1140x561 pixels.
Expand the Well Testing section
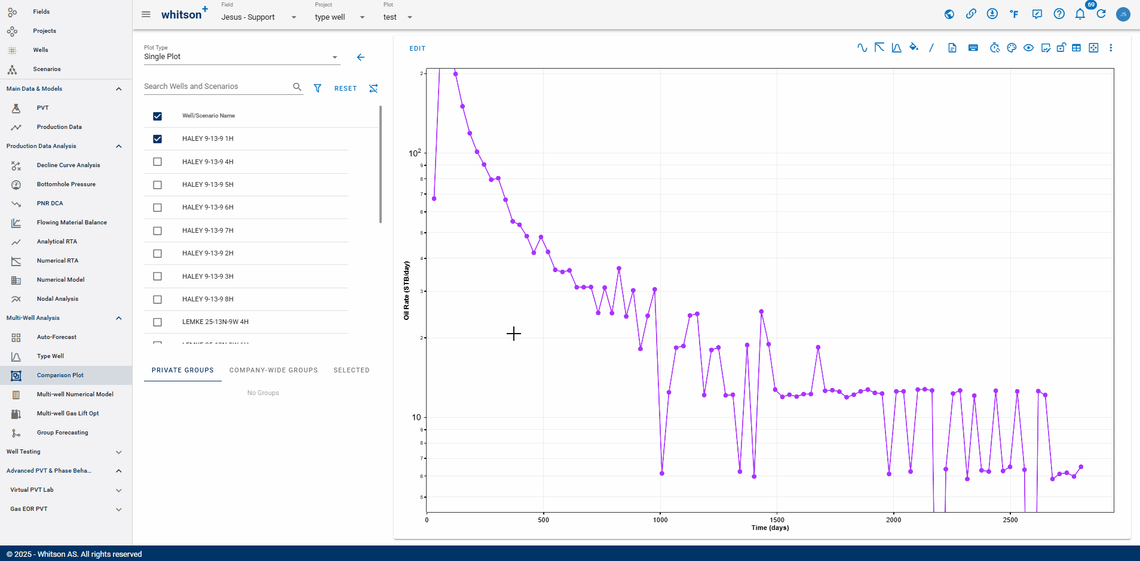[x=118, y=452]
